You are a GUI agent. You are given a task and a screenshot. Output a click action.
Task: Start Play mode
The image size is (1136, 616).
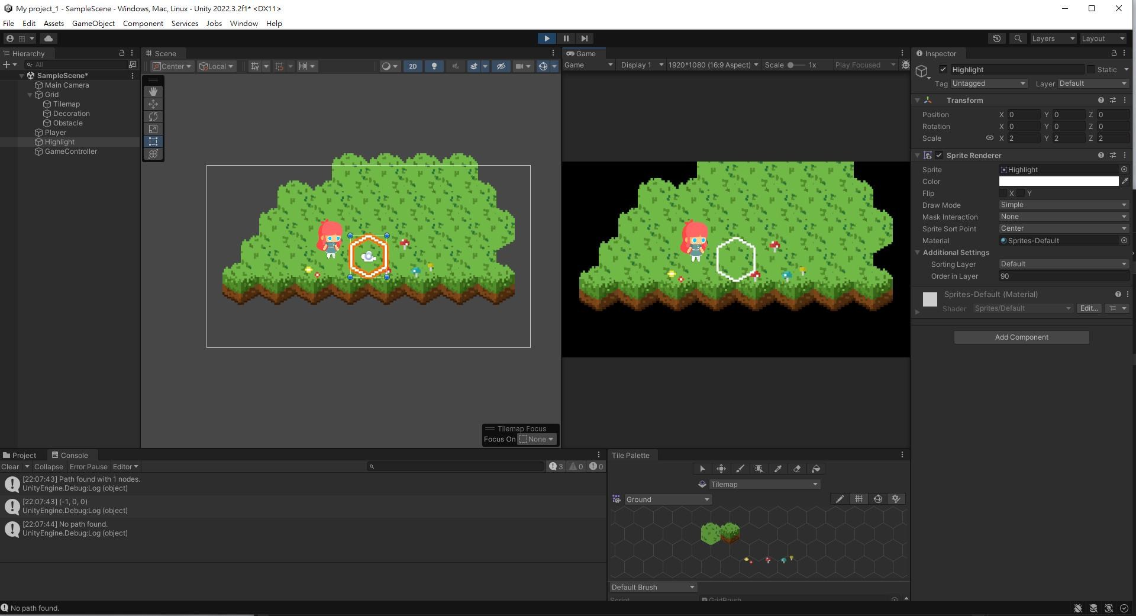tap(547, 38)
